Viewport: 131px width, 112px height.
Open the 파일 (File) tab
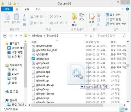7,9
